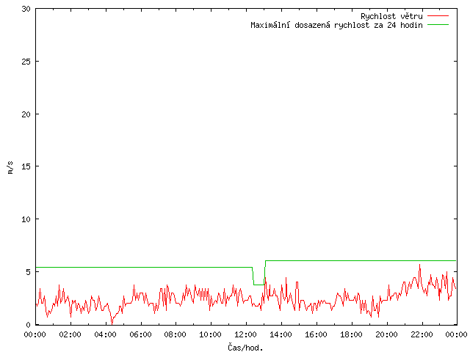The image size is (470, 352).
Task: Click the 10:00 time label
Action: 211,334
